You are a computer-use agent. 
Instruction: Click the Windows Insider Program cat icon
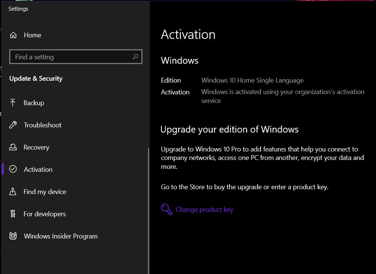click(13, 236)
